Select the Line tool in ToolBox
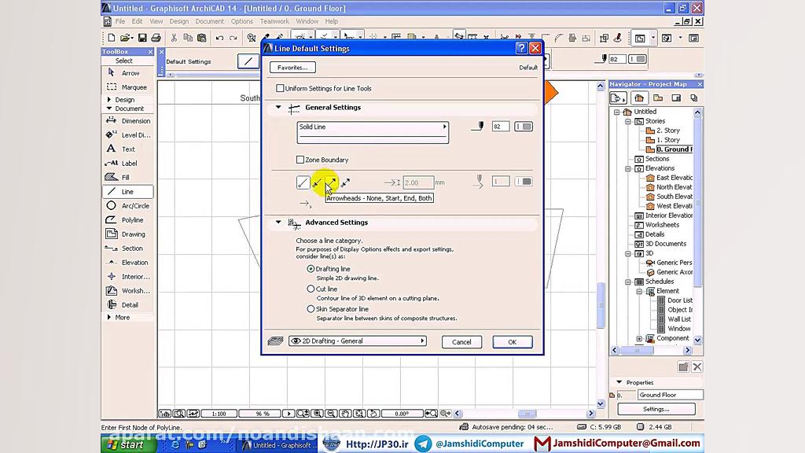805x453 pixels. click(x=128, y=192)
